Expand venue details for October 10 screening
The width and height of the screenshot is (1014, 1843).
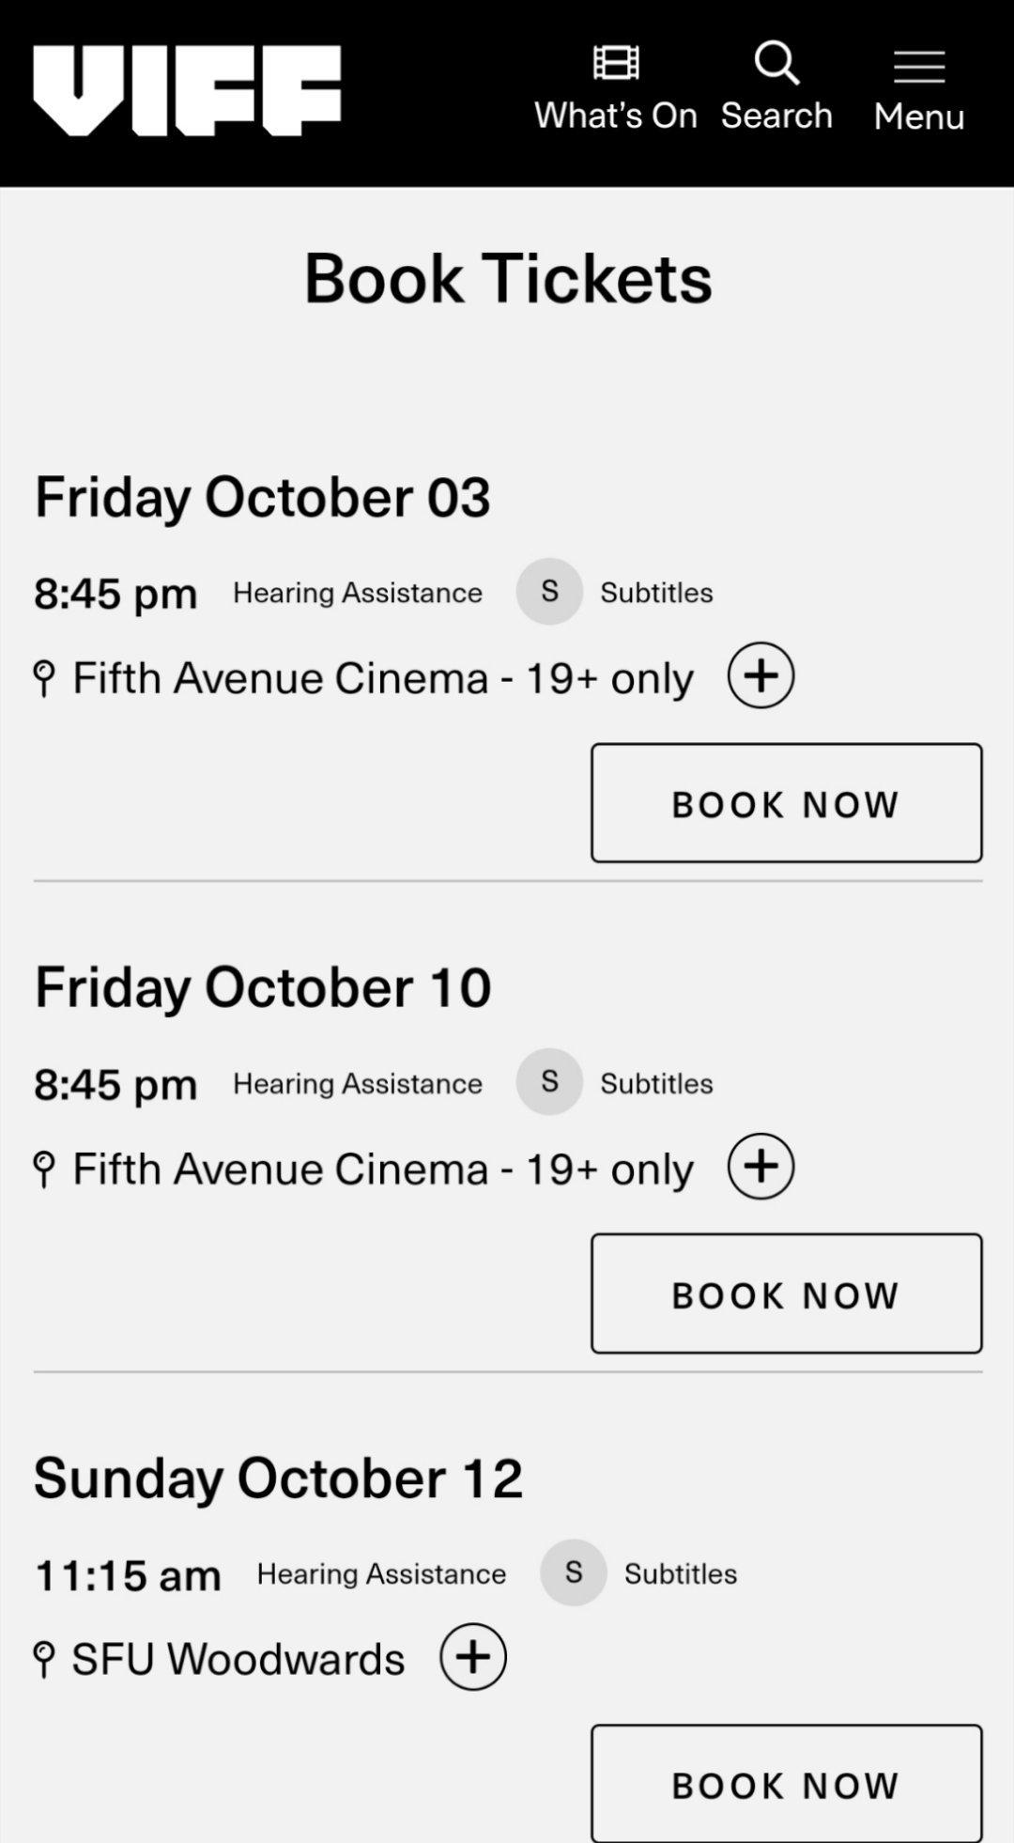[x=761, y=1166]
